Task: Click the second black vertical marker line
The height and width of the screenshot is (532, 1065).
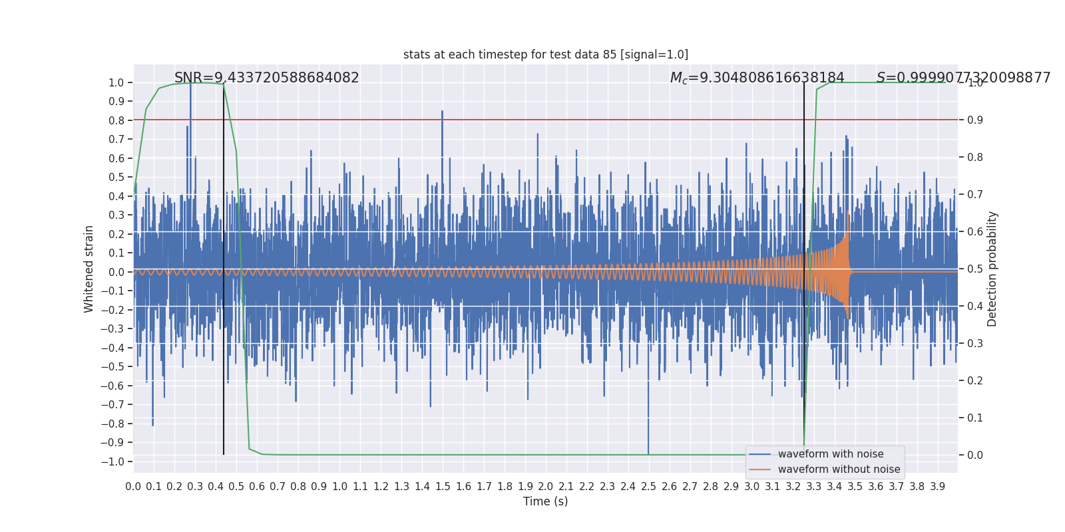Action: coord(804,269)
